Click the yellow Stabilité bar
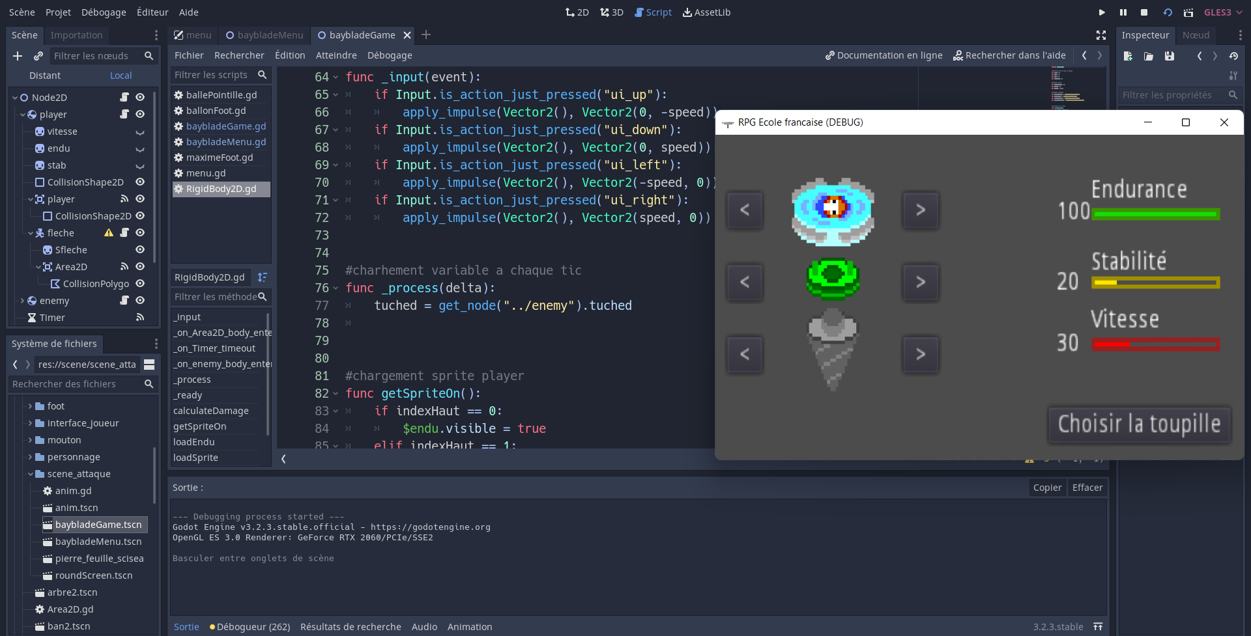 (1156, 283)
